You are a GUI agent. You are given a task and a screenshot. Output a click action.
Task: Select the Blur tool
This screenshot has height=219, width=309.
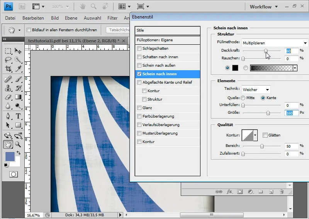[x=8, y=106]
